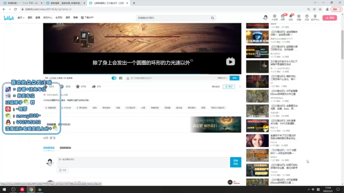Select the 按时间排序 comment sort tab

[x=65, y=148]
